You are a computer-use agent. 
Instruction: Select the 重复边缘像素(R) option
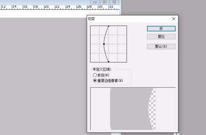pos(108,80)
